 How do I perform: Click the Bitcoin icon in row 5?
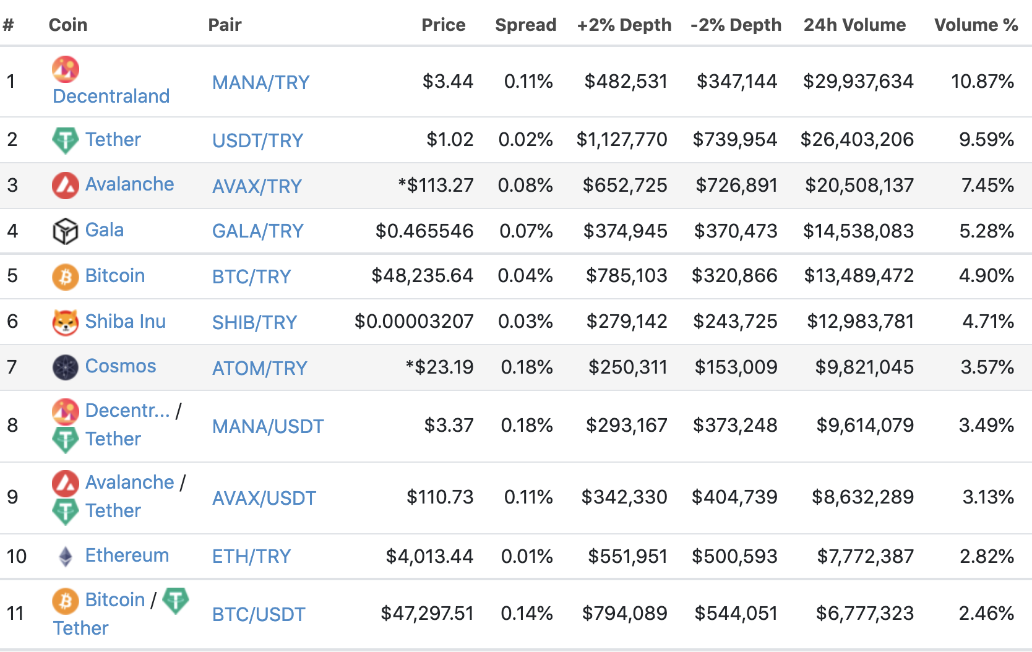pyautogui.click(x=66, y=277)
